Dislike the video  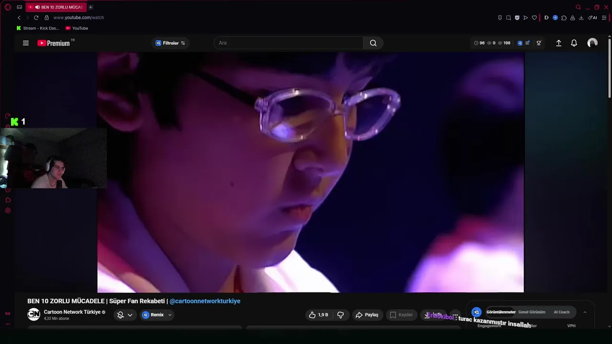tap(340, 315)
